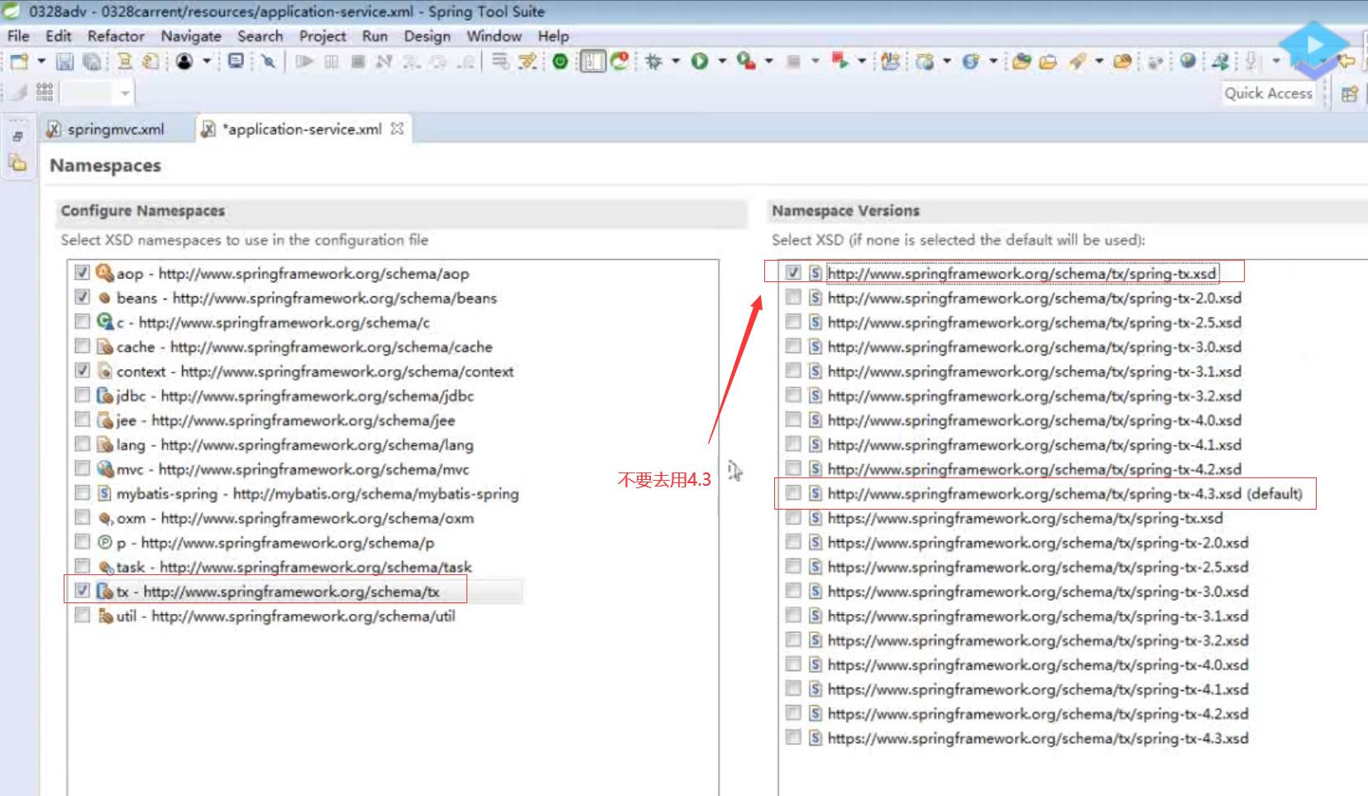Select https spring-tx-2.5.xsd row text
This screenshot has width=1368, height=796.
pyautogui.click(x=1038, y=567)
